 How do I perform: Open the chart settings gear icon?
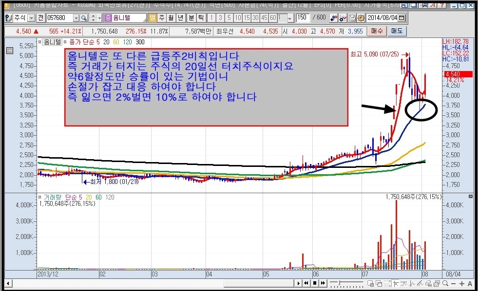[361, 18]
